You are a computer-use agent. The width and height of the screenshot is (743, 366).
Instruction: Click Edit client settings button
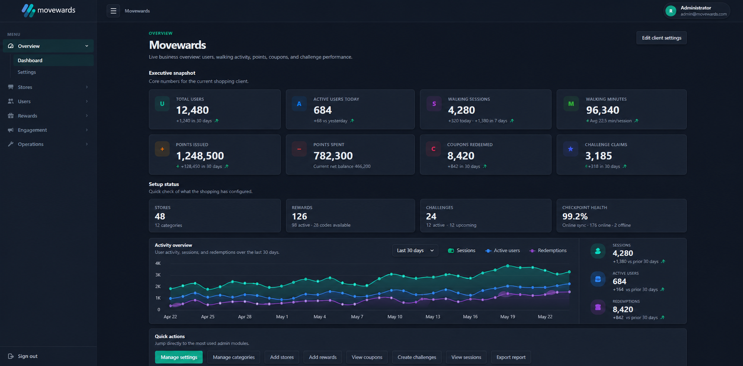(x=661, y=38)
